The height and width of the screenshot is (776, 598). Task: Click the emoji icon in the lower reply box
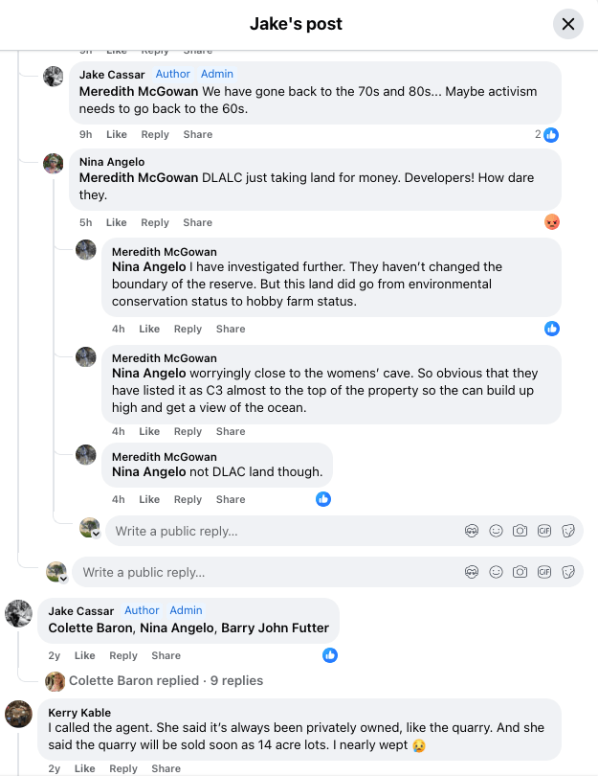click(496, 572)
